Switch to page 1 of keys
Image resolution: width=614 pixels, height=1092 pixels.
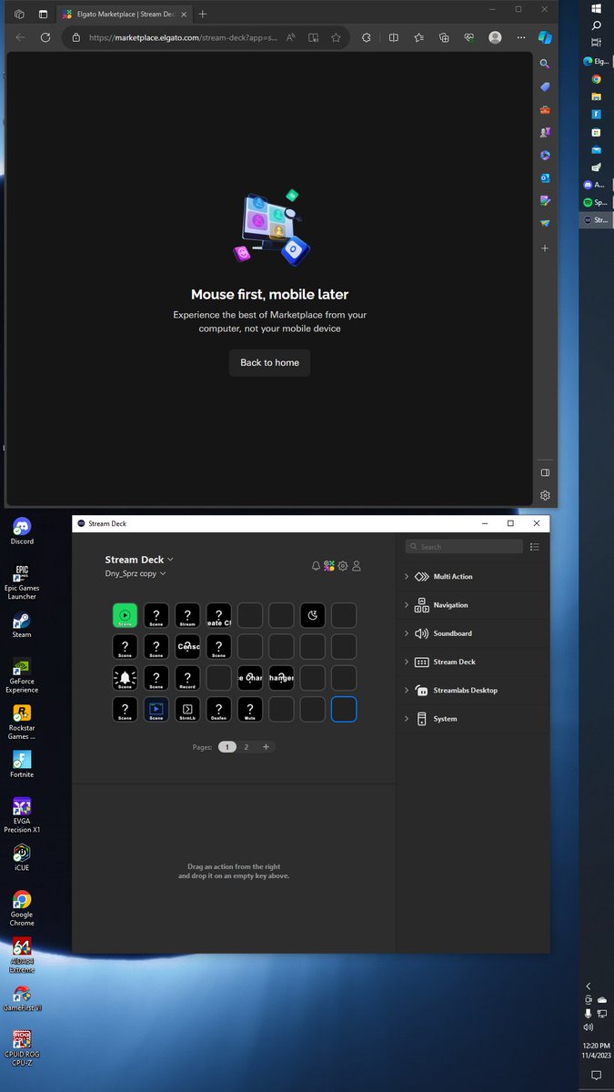[x=227, y=747]
